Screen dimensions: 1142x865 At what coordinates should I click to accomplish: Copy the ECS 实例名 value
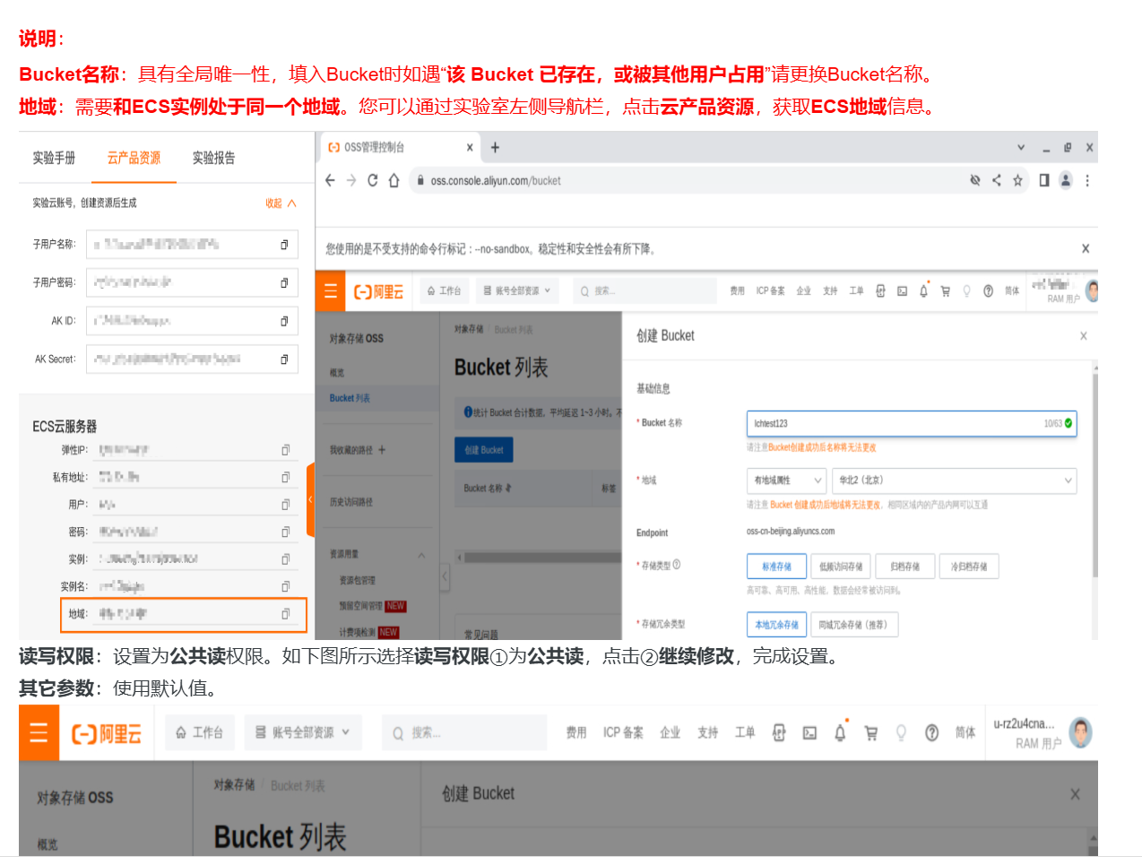coord(285,586)
